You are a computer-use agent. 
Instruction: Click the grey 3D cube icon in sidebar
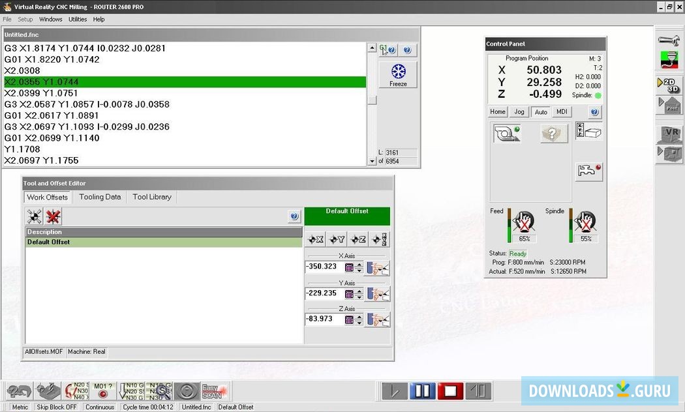669,154
